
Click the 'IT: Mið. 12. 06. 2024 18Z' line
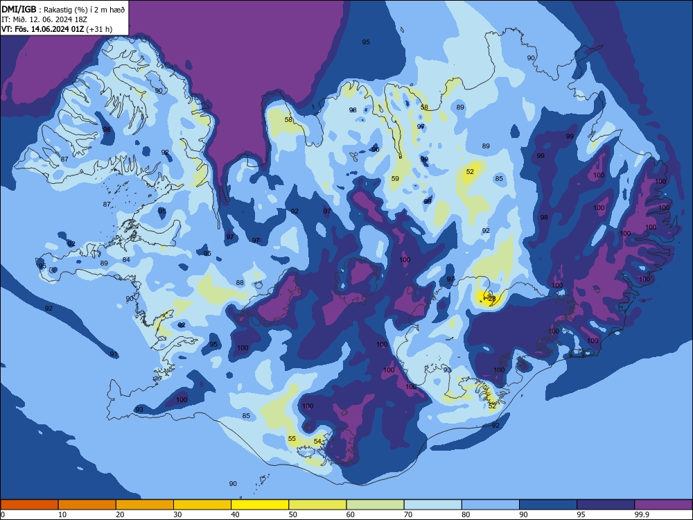tap(44, 19)
